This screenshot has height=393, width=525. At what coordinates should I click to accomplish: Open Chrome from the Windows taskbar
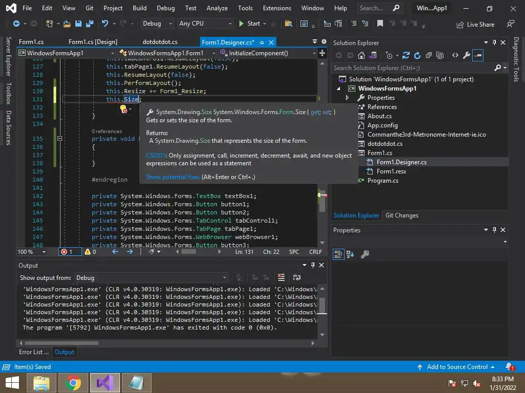tap(73, 383)
